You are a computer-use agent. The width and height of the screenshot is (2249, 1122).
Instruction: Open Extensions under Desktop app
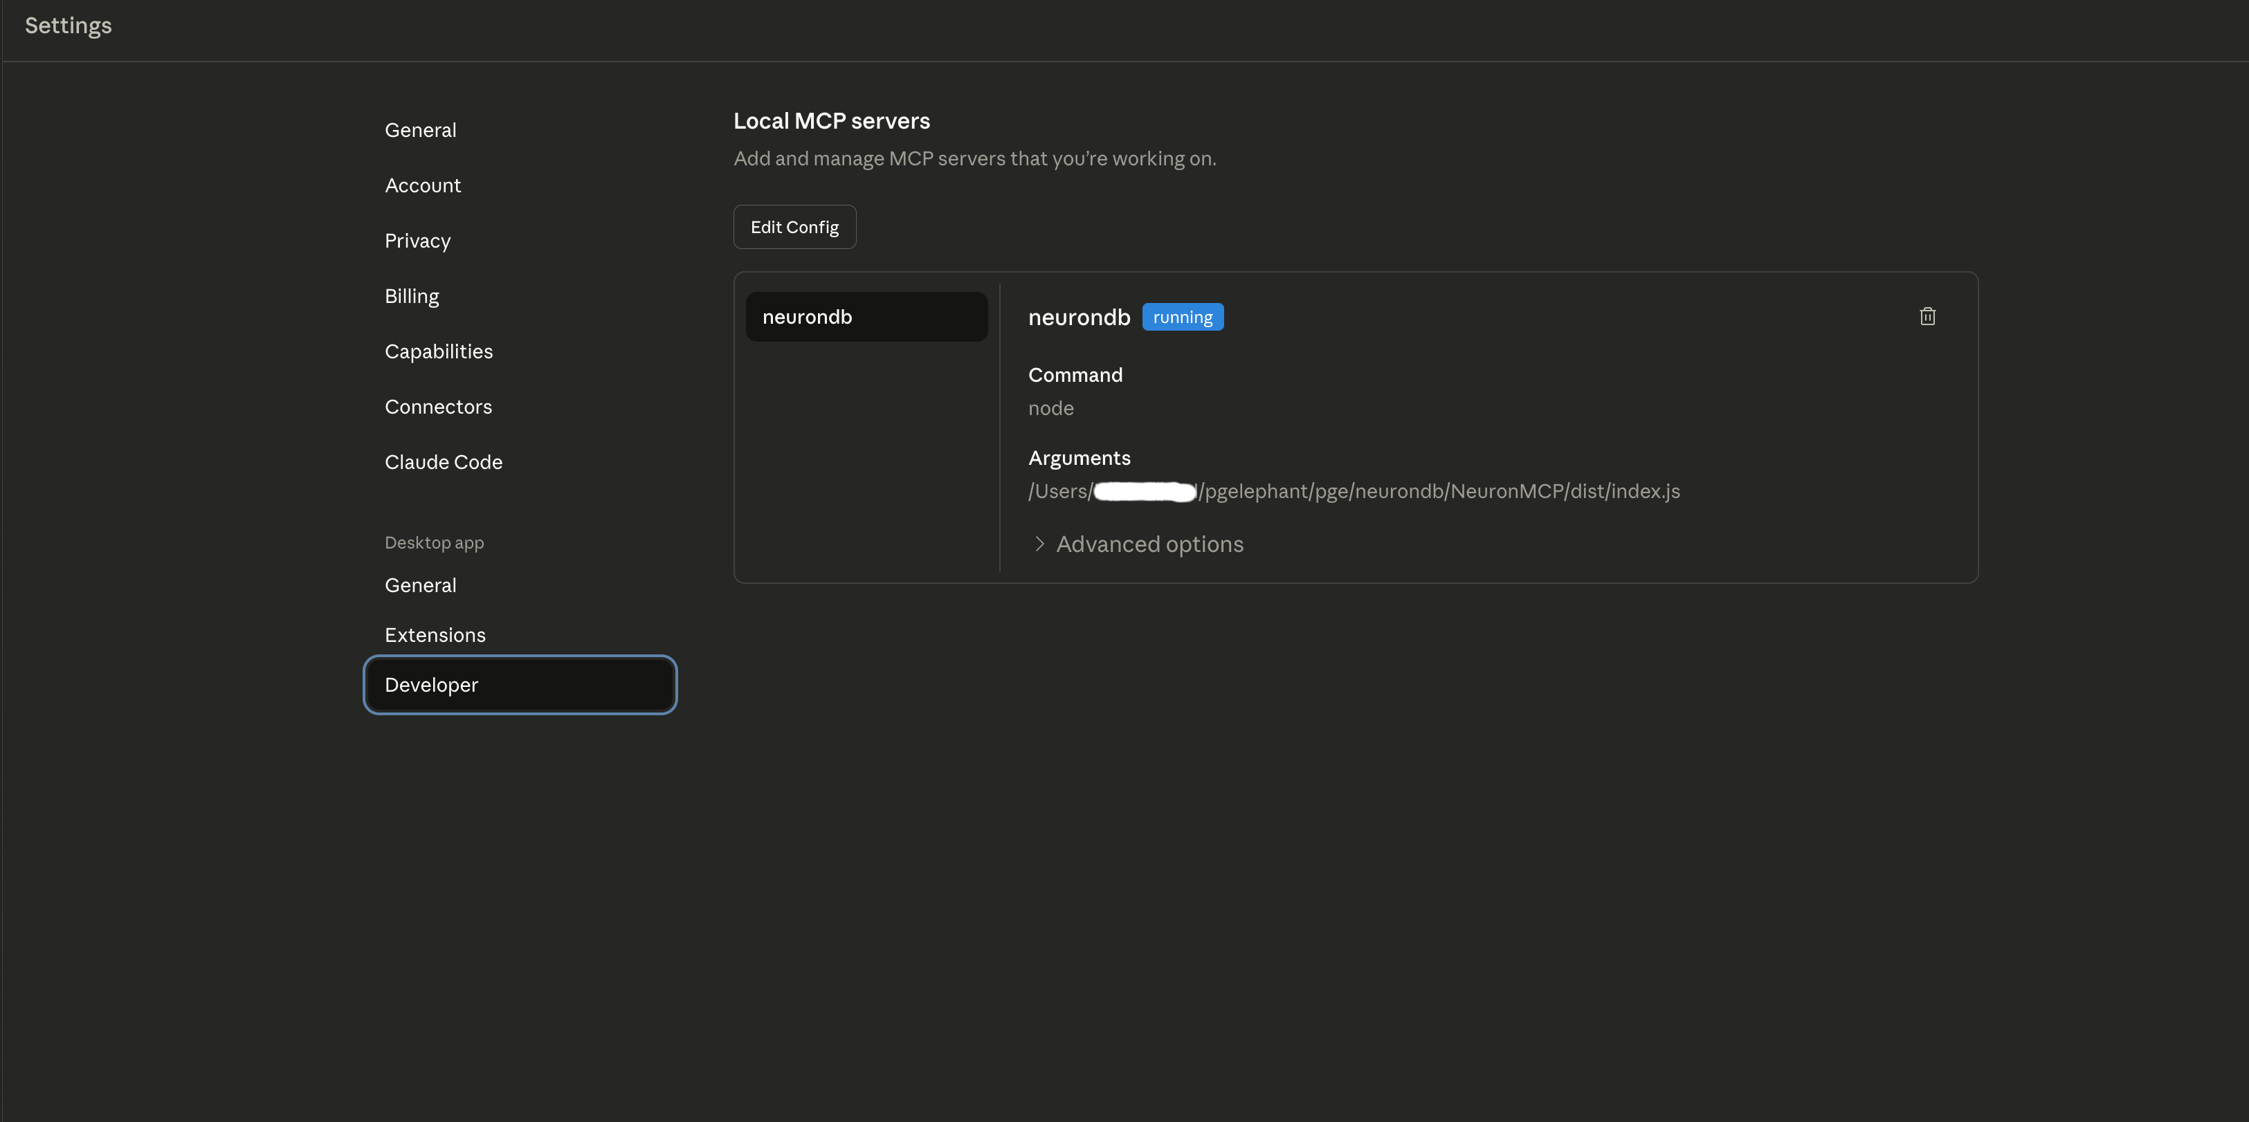click(435, 634)
